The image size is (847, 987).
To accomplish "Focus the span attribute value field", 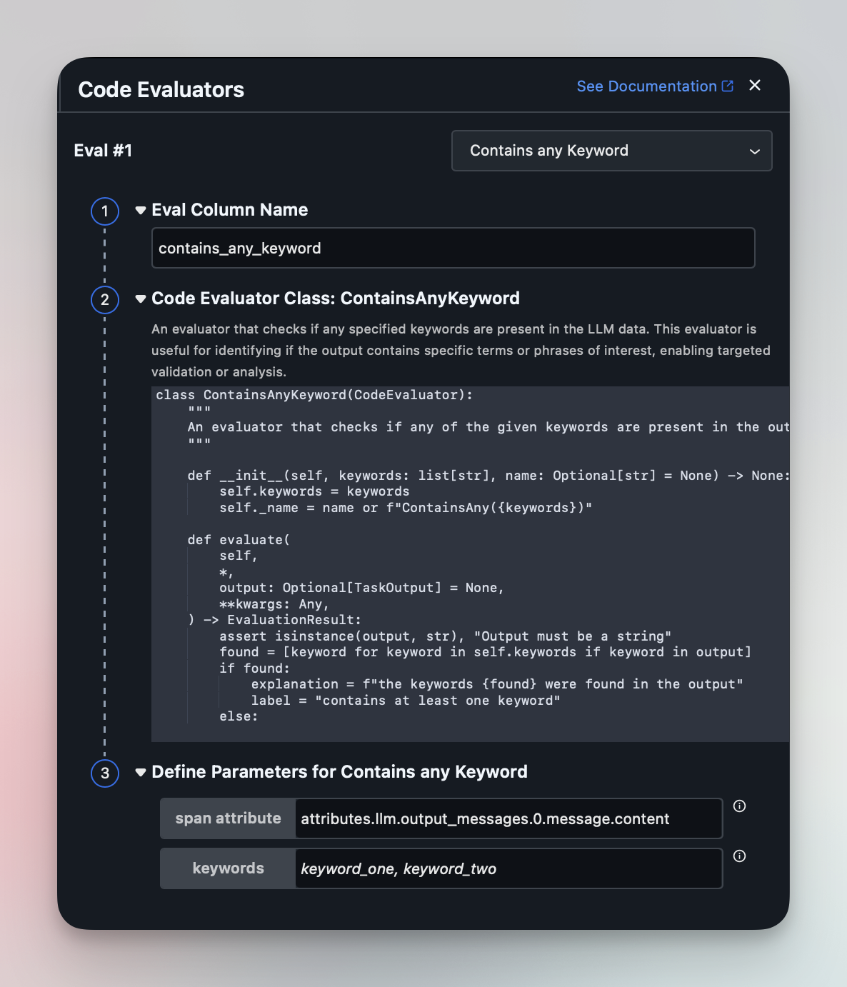I will [508, 819].
